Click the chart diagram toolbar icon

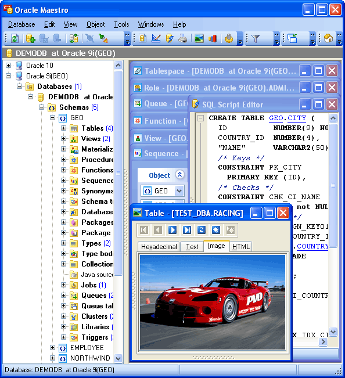[213, 38]
